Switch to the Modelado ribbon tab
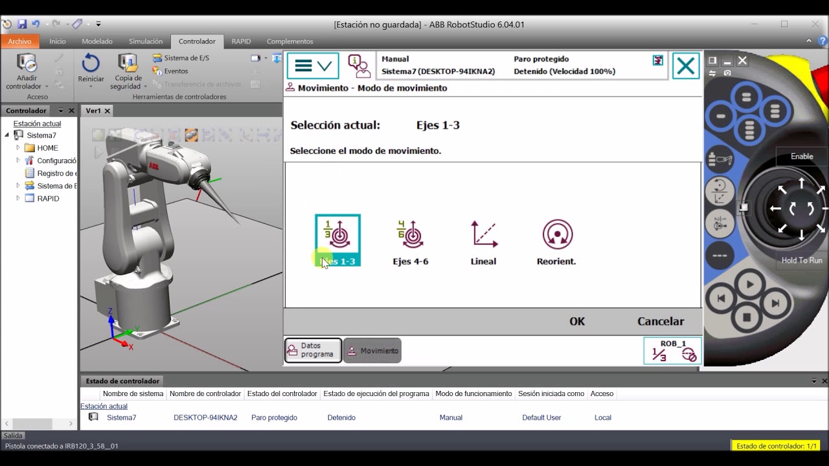829x466 pixels. [x=97, y=41]
